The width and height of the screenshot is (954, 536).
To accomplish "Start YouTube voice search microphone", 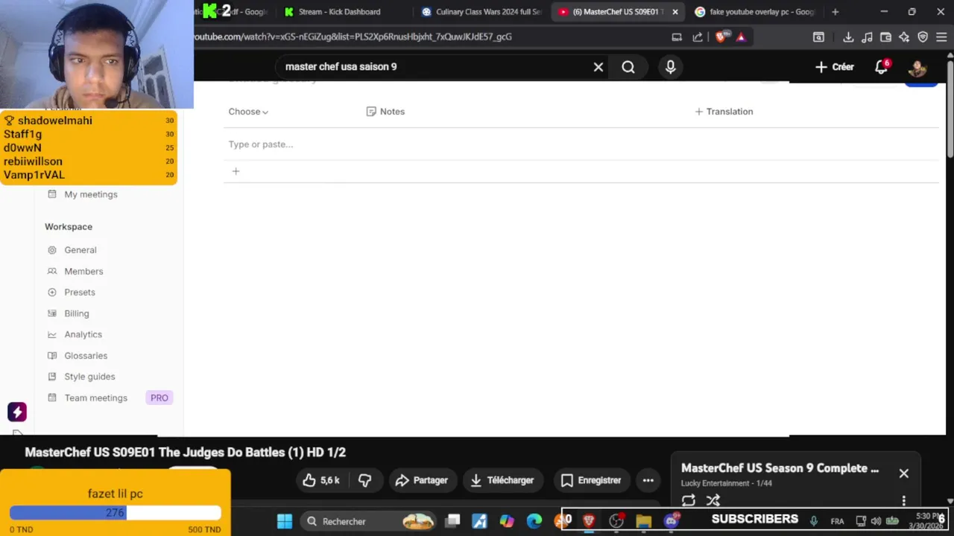I will [x=670, y=67].
